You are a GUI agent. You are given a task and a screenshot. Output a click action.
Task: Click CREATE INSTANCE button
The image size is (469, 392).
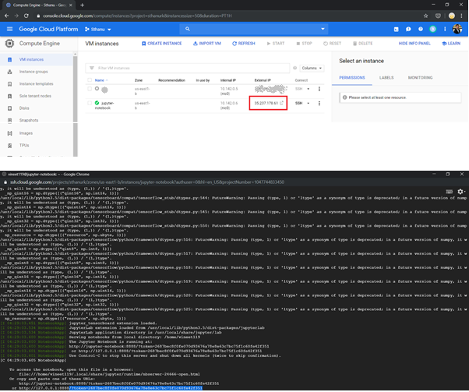pyautogui.click(x=161, y=44)
